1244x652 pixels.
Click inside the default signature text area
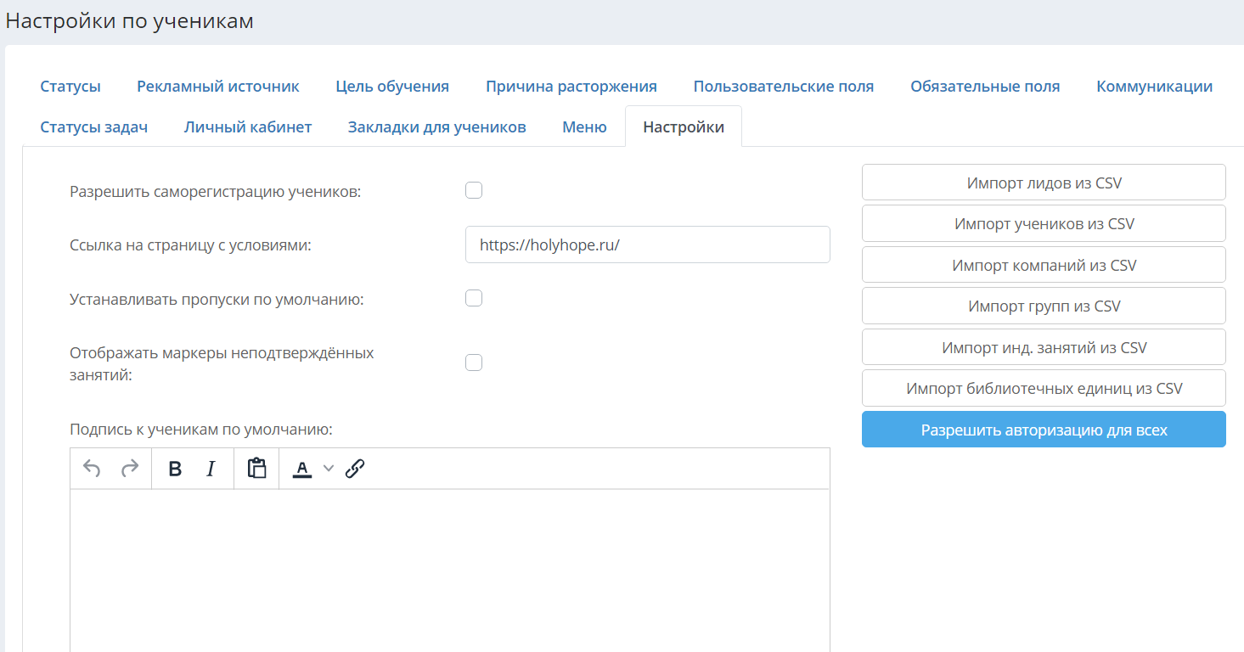(x=450, y=570)
